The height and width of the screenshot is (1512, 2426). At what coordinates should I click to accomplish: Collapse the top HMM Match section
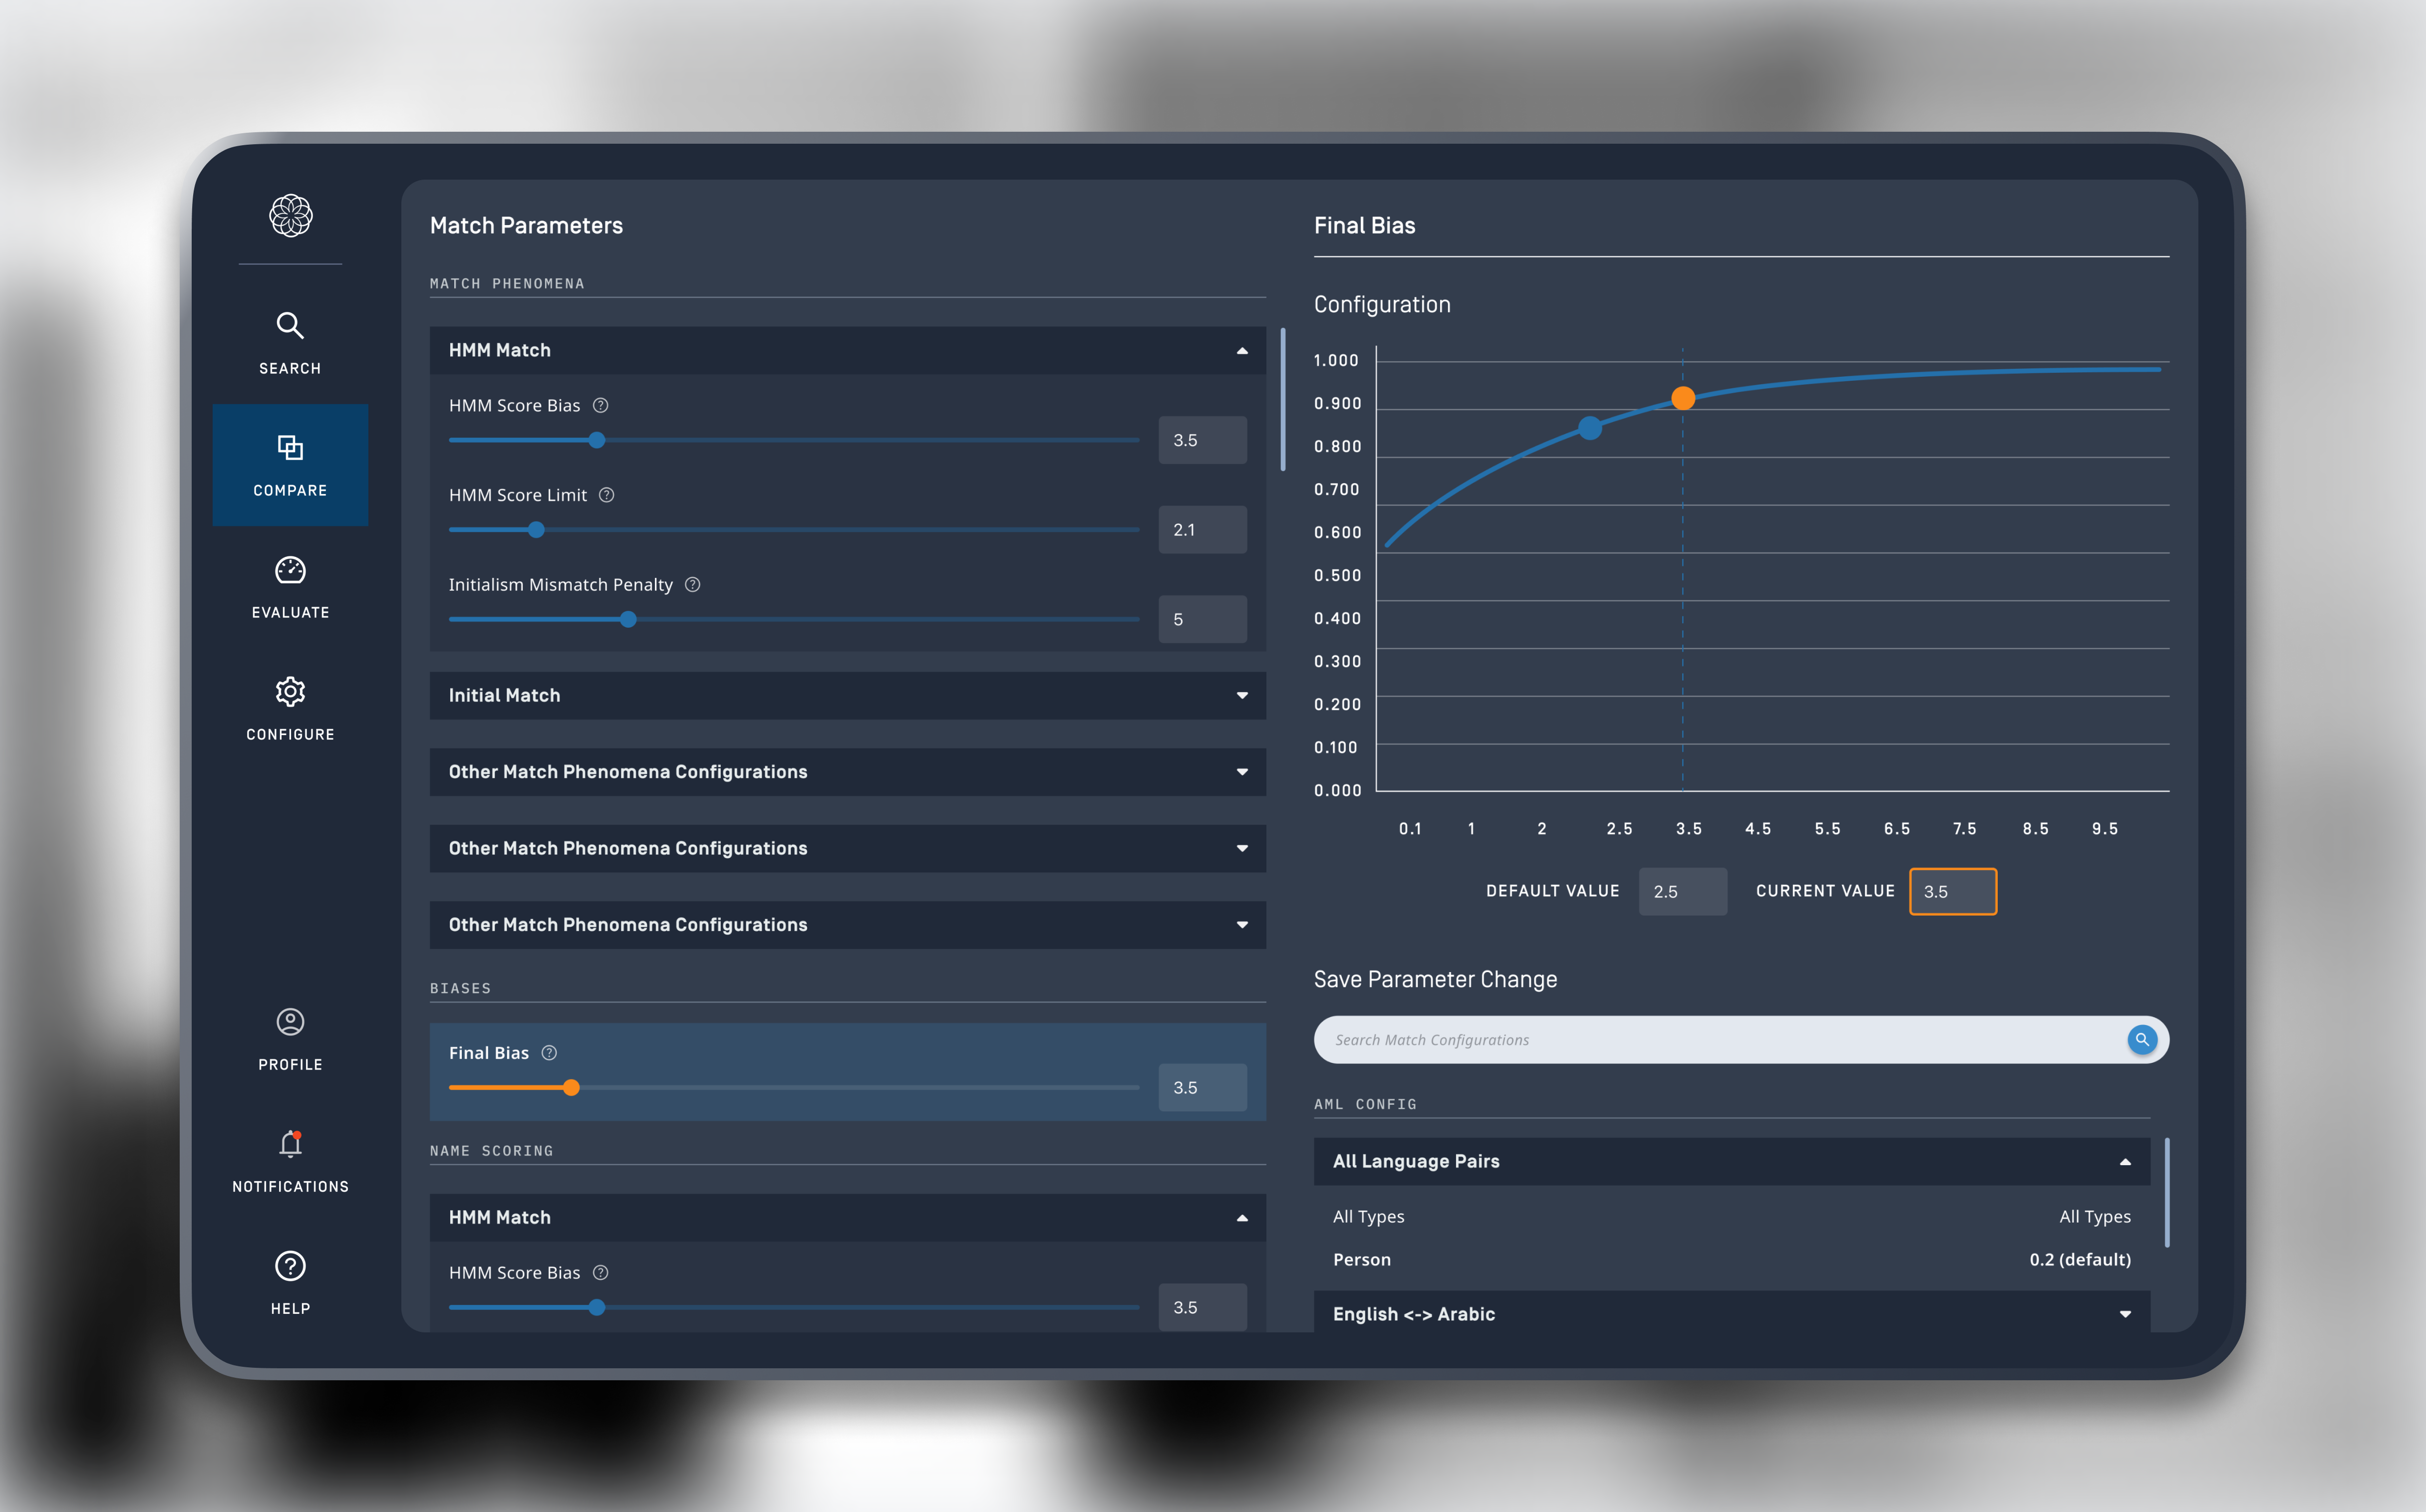1241,351
